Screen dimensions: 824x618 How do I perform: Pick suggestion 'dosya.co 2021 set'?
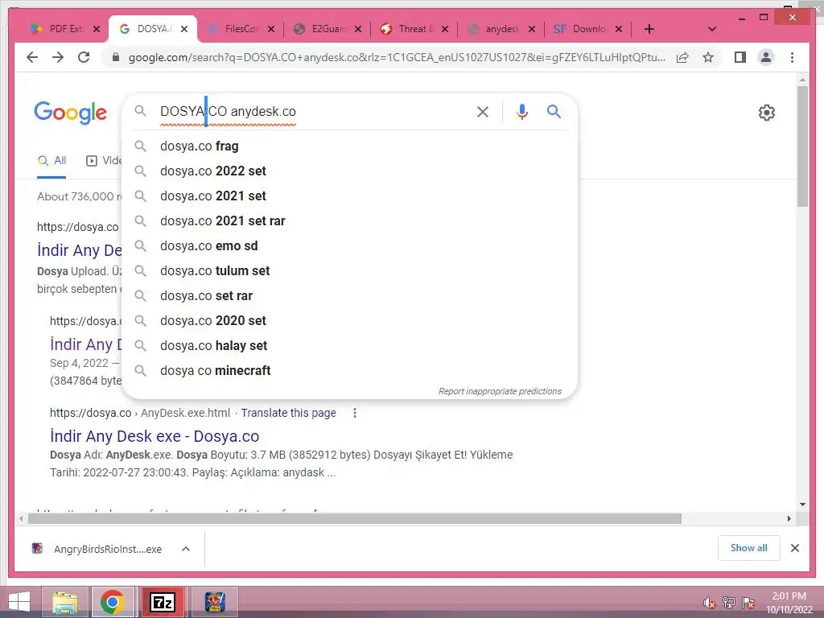click(349, 196)
